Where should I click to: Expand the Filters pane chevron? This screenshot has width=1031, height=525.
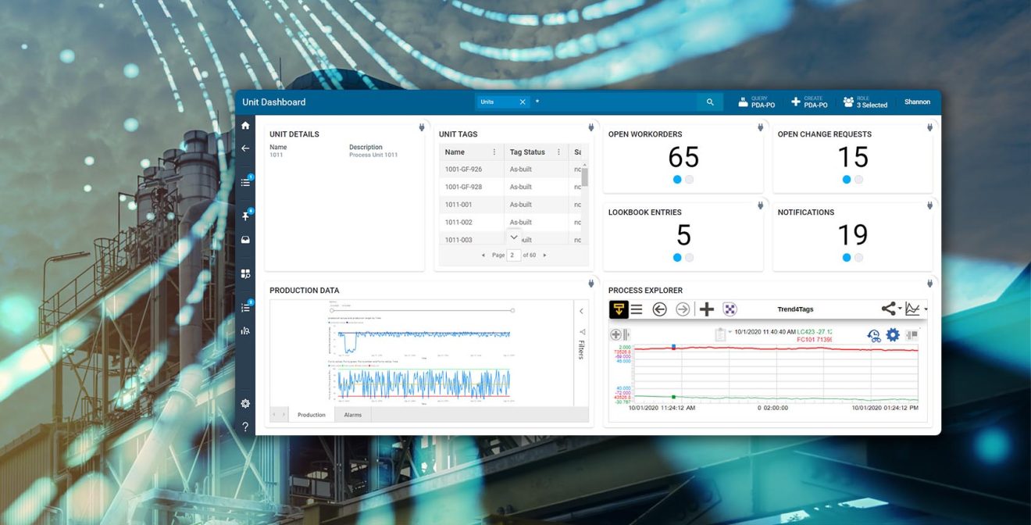point(581,311)
